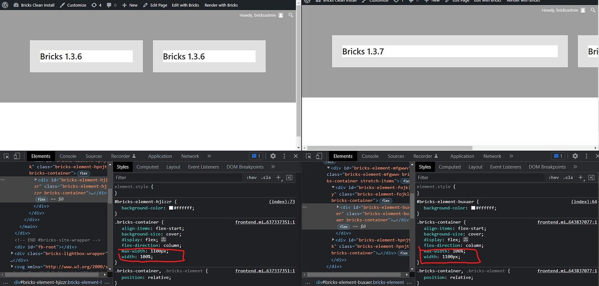Click Edit with Bricks in the admin bar

(184, 5)
